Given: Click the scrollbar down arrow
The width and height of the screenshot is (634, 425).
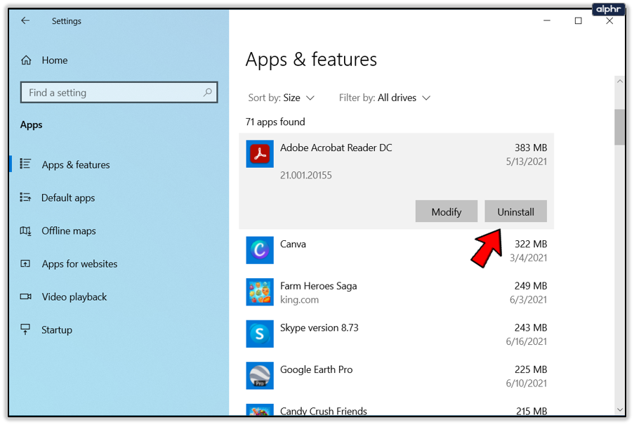Looking at the screenshot, I should click(x=619, y=410).
